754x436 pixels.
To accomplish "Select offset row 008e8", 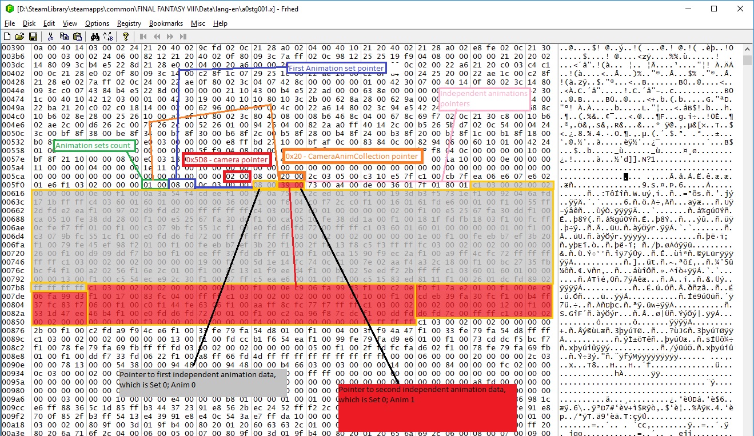I will (x=13, y=357).
